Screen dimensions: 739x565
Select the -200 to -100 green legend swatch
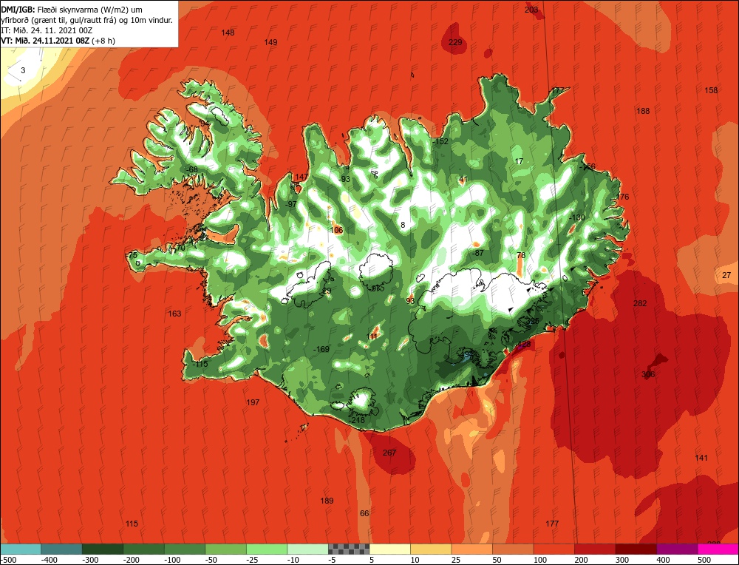click(144, 549)
